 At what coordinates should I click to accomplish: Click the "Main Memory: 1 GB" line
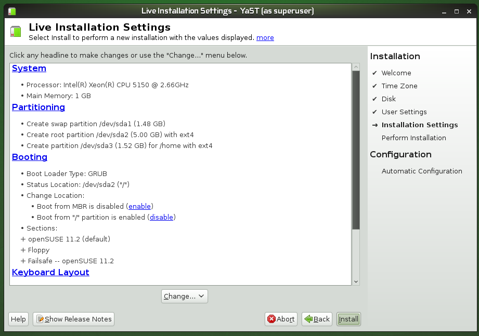point(59,96)
